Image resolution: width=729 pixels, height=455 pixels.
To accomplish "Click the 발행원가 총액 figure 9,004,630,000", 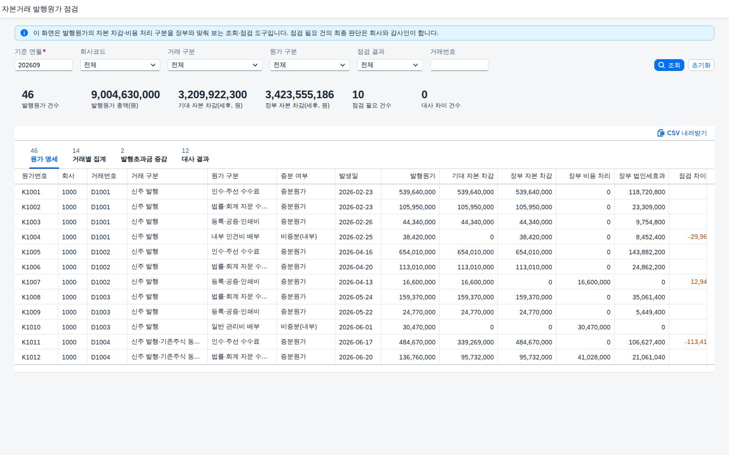I will [x=125, y=95].
